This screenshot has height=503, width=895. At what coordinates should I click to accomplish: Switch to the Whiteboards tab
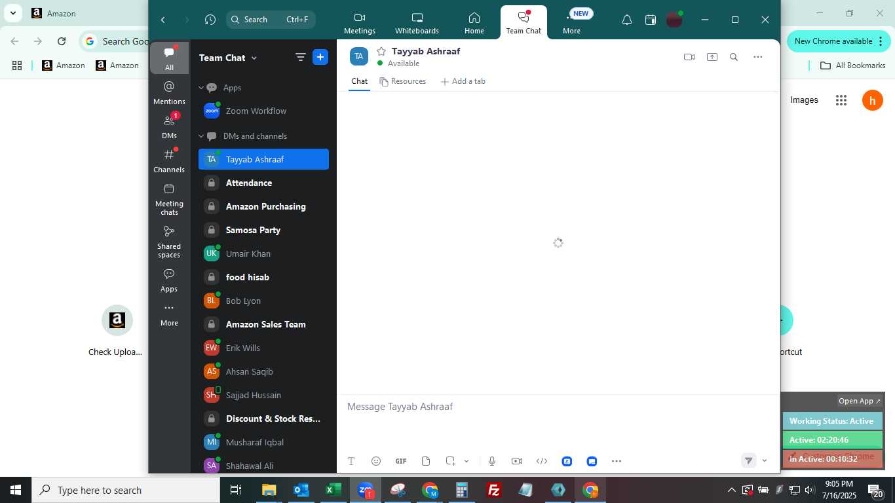[417, 23]
